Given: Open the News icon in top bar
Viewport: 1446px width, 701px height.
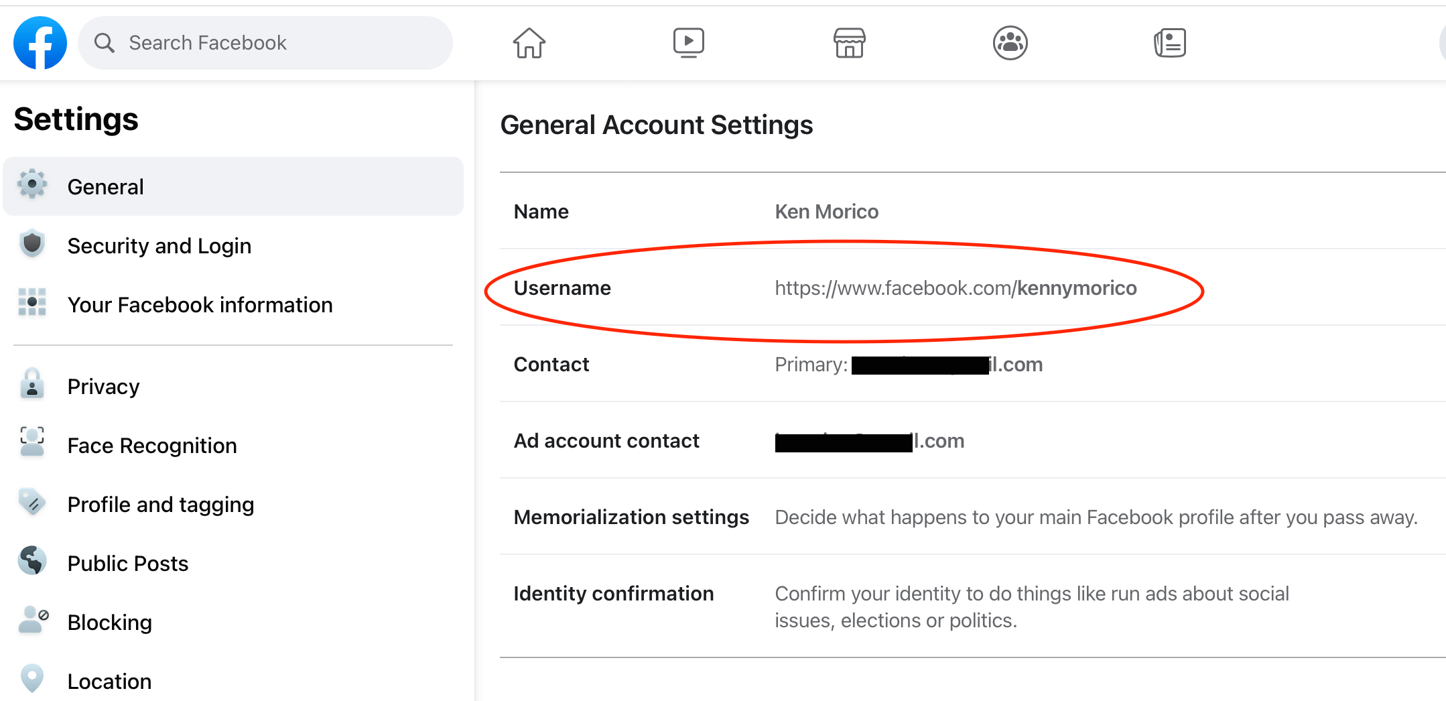Looking at the screenshot, I should [1170, 42].
